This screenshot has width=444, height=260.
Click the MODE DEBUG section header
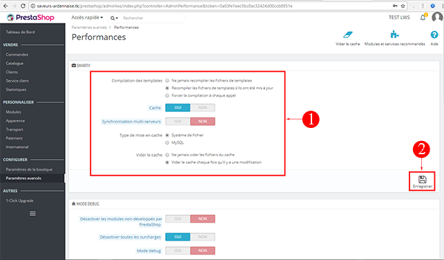tap(86, 204)
